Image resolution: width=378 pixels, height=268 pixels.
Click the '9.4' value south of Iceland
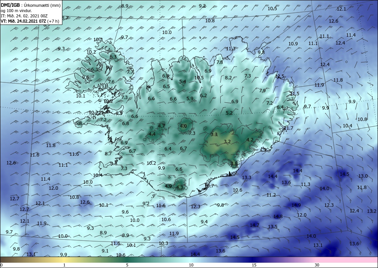pos(204,222)
